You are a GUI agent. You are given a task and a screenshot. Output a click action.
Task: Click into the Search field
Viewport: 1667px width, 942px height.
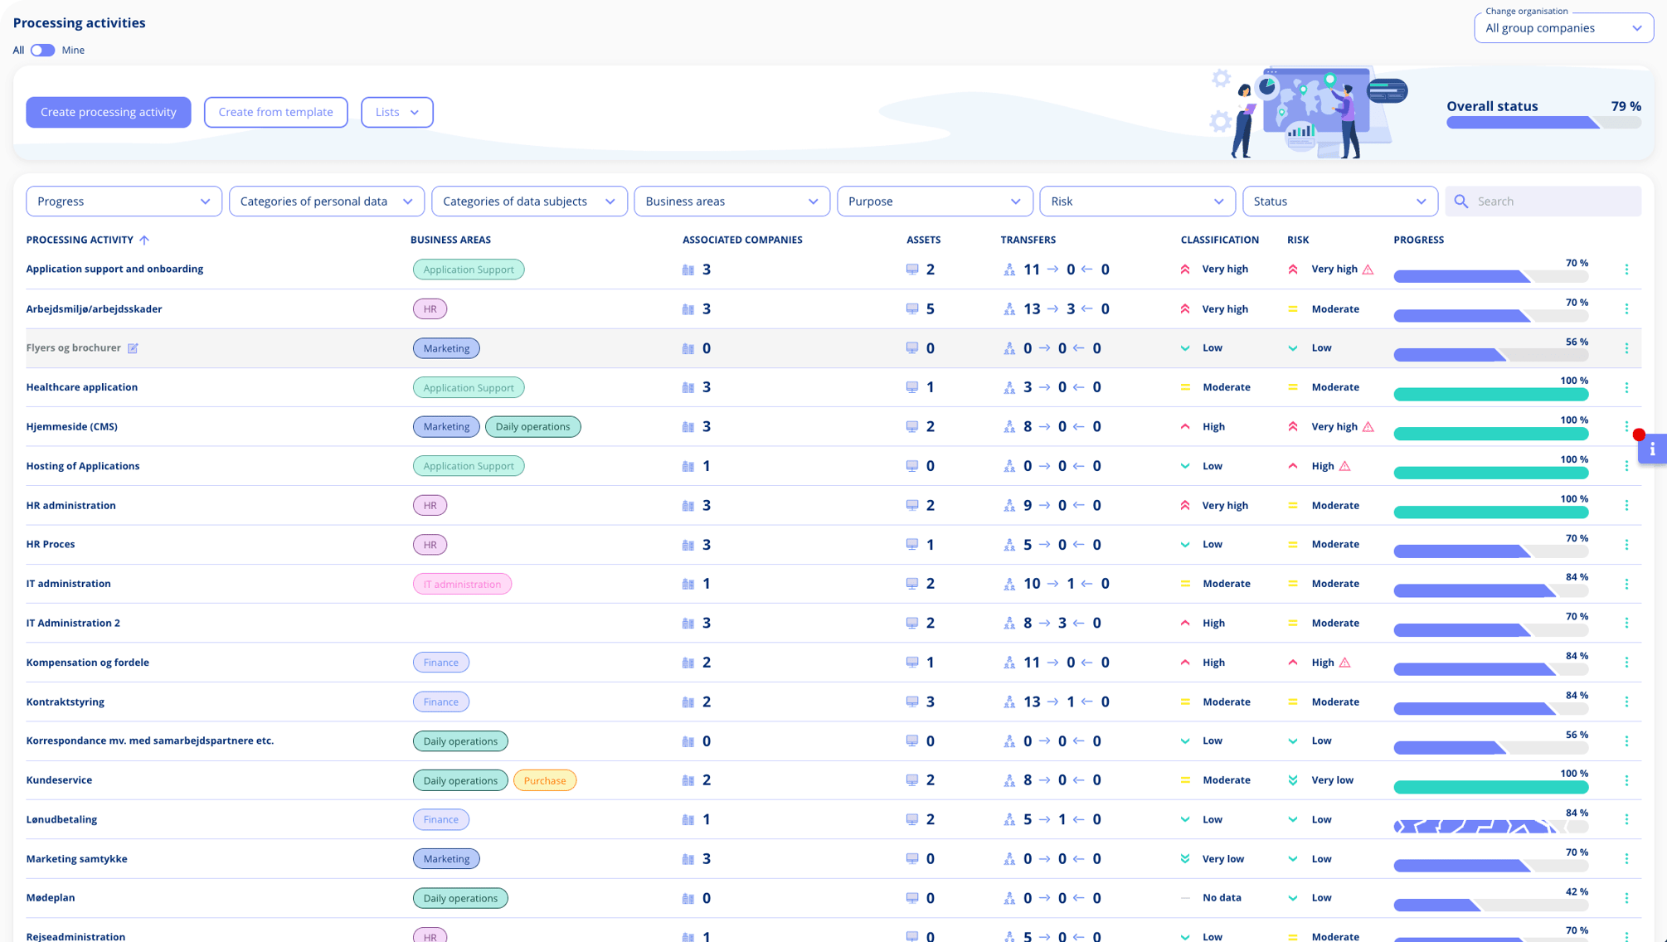[1543, 202]
